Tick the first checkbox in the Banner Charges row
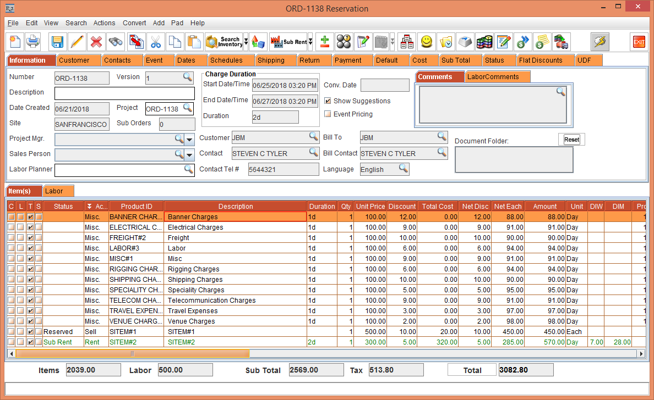This screenshot has height=400, width=654. (11, 217)
